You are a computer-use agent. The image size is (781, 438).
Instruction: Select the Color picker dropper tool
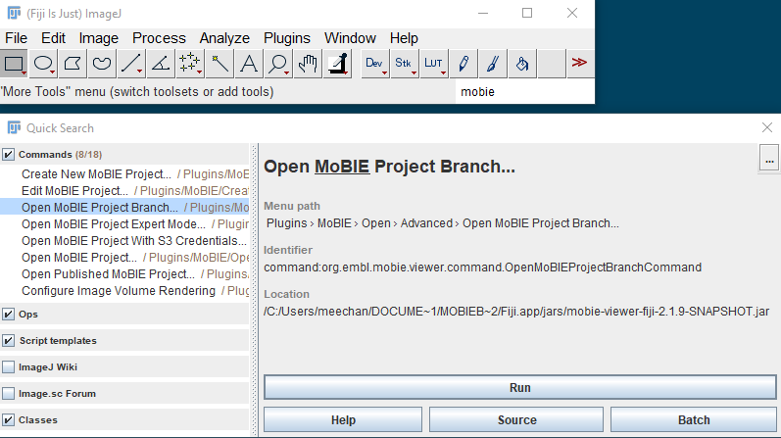tap(337, 64)
